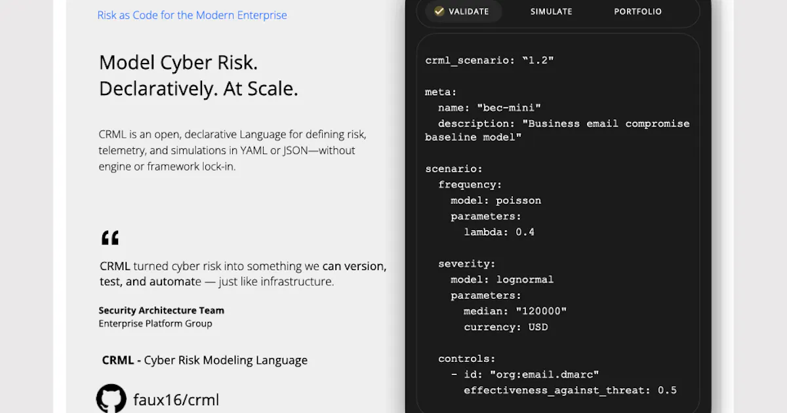Open the faux16/crml repository link
Screen dimensions: 787x413
[x=176, y=400]
